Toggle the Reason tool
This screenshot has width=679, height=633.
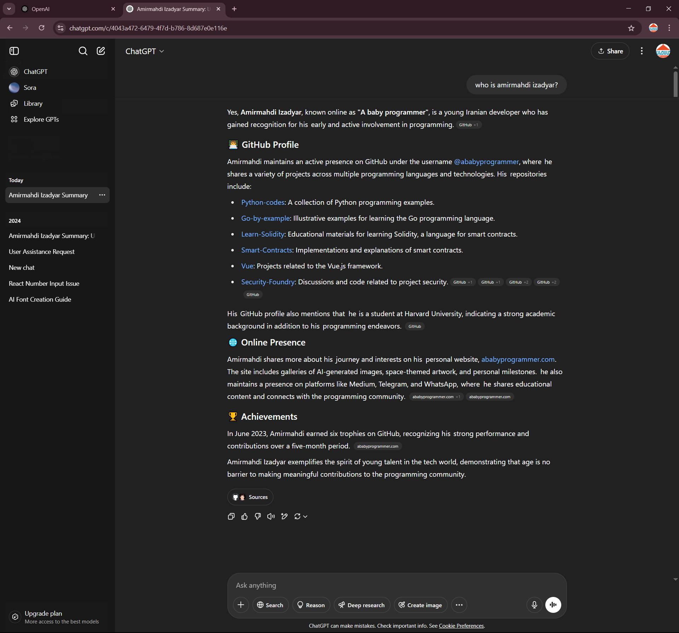311,605
